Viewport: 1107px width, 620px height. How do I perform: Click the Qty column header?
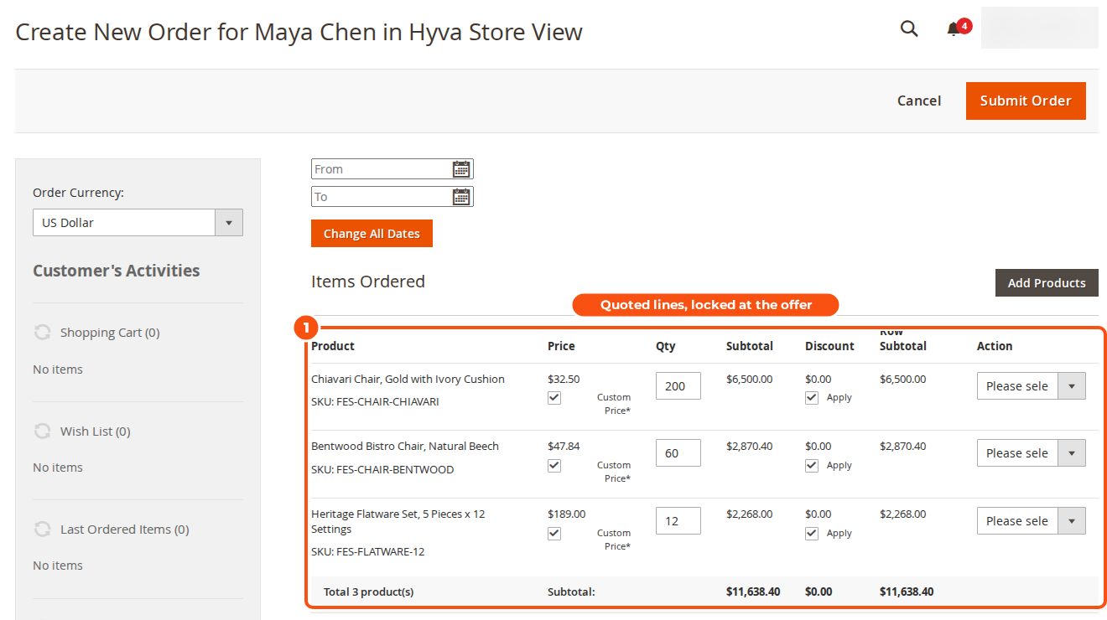point(666,346)
